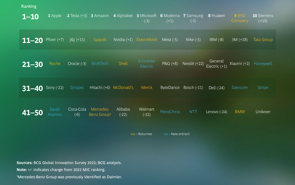Viewport: 295px width, 185px height.
Task: Select ByteDance in the 31–40 row
Action: click(x=170, y=88)
